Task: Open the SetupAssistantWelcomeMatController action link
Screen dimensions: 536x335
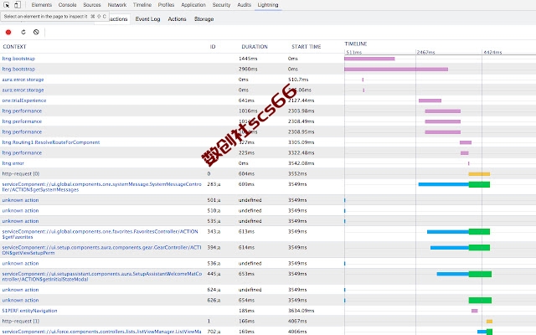Action: [102, 276]
